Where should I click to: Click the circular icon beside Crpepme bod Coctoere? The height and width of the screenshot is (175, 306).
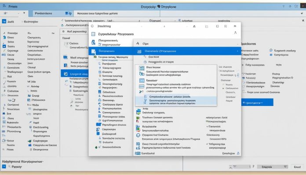[x=138, y=135]
